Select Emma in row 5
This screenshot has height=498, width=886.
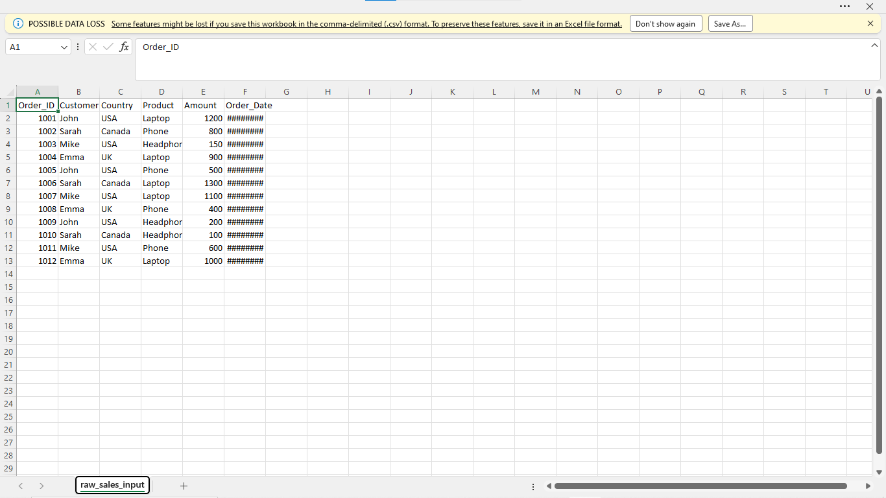(79, 157)
